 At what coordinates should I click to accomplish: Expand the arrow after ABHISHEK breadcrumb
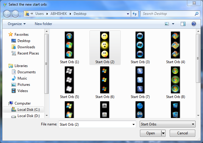(x=70, y=14)
